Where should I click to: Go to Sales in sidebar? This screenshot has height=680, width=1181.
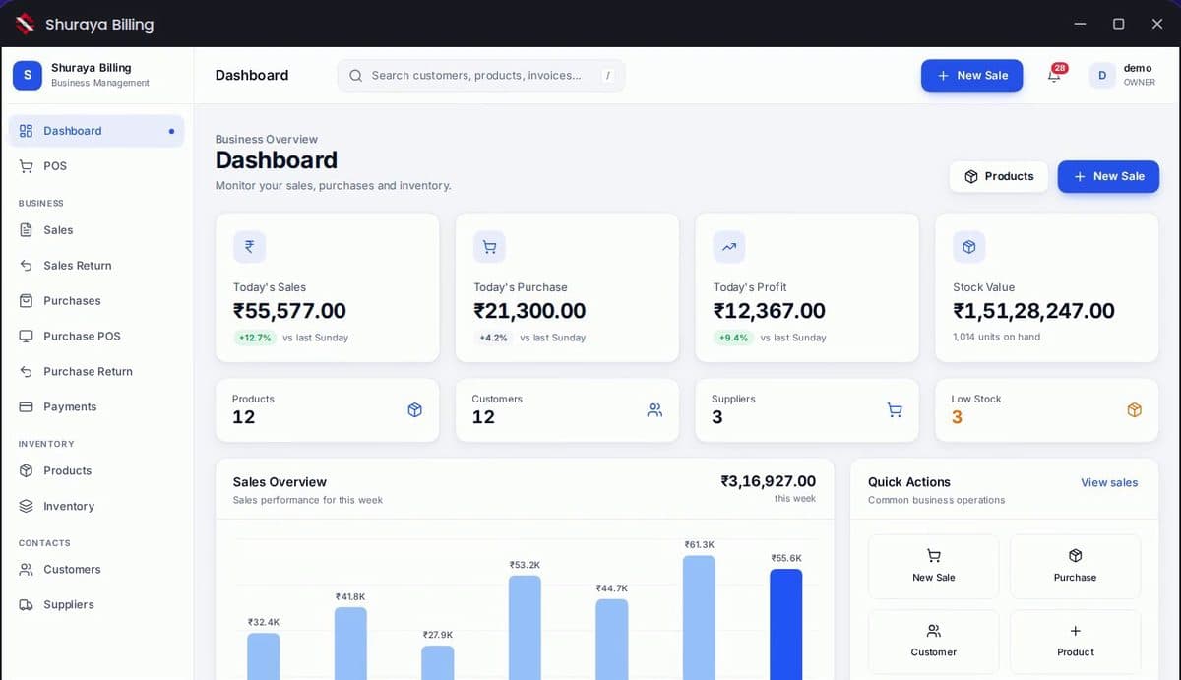point(96,230)
